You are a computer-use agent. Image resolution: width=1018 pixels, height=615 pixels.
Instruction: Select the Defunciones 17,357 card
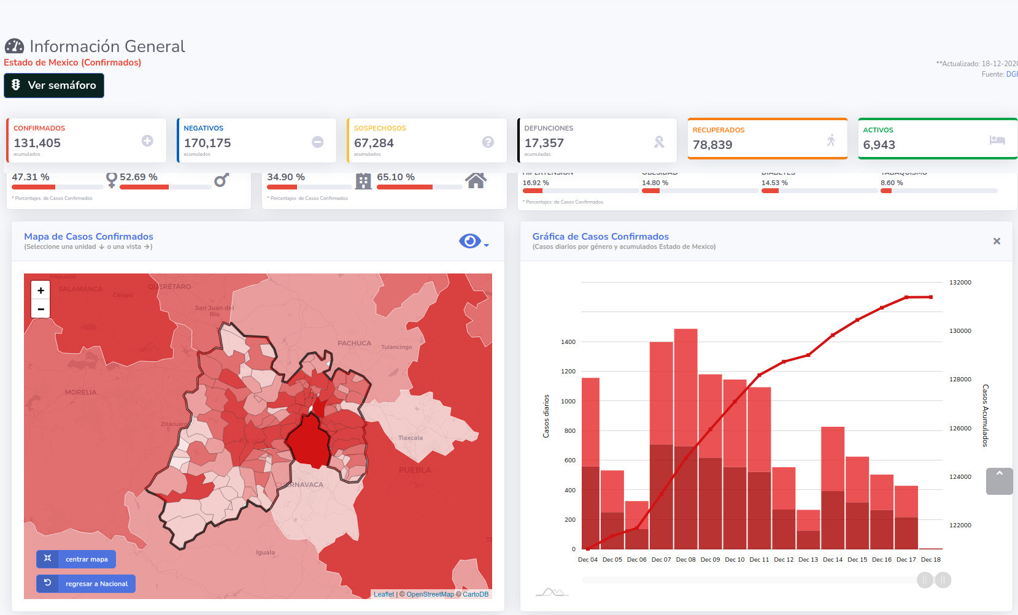pos(597,140)
